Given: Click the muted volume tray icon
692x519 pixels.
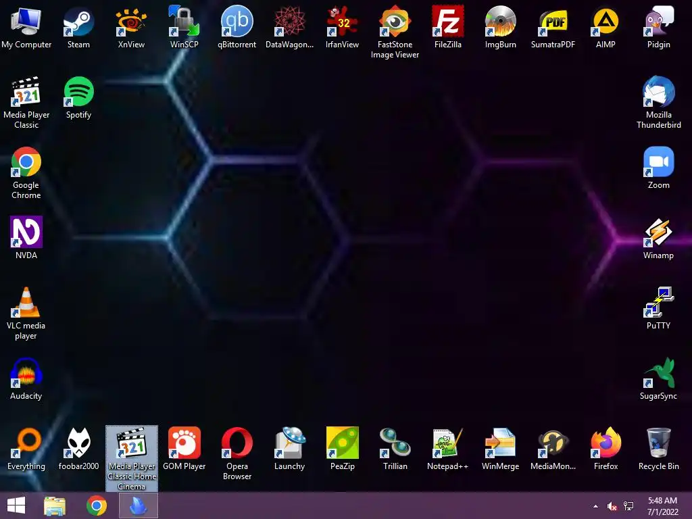Looking at the screenshot, I should coord(612,506).
